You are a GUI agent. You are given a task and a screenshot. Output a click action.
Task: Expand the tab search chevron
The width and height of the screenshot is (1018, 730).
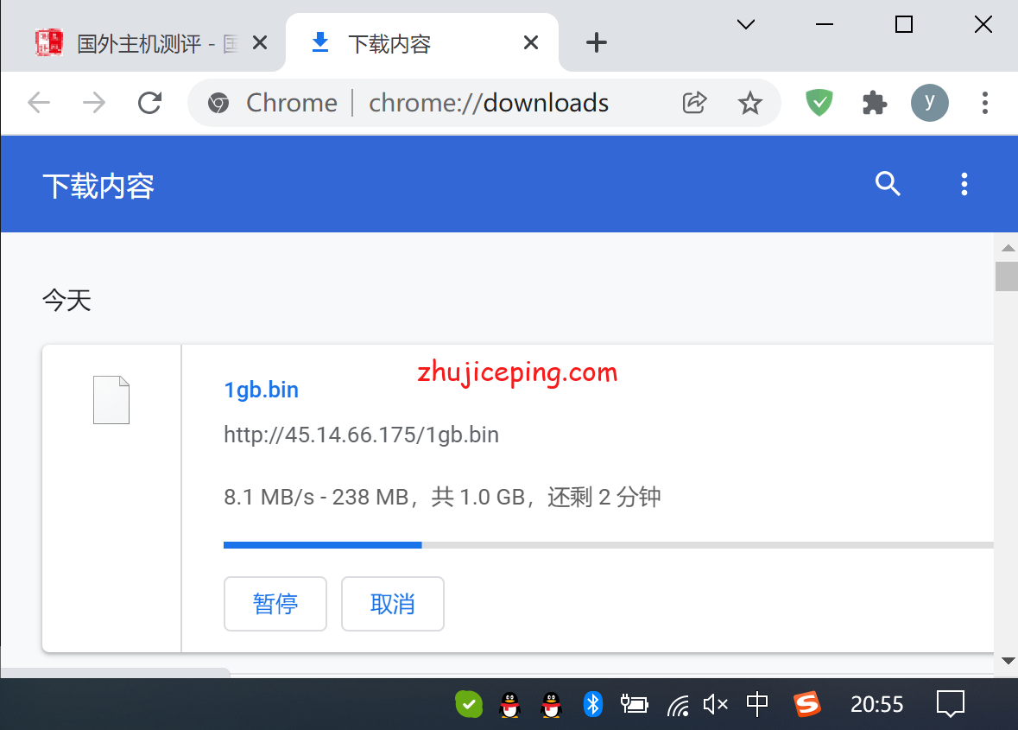click(x=746, y=25)
